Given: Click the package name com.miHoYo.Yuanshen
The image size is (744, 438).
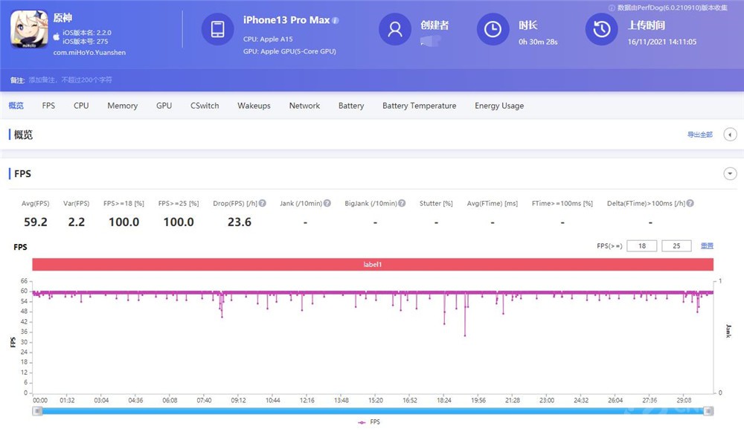Looking at the screenshot, I should [x=89, y=53].
